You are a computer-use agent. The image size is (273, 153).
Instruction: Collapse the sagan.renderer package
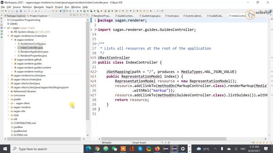coord(12,40)
